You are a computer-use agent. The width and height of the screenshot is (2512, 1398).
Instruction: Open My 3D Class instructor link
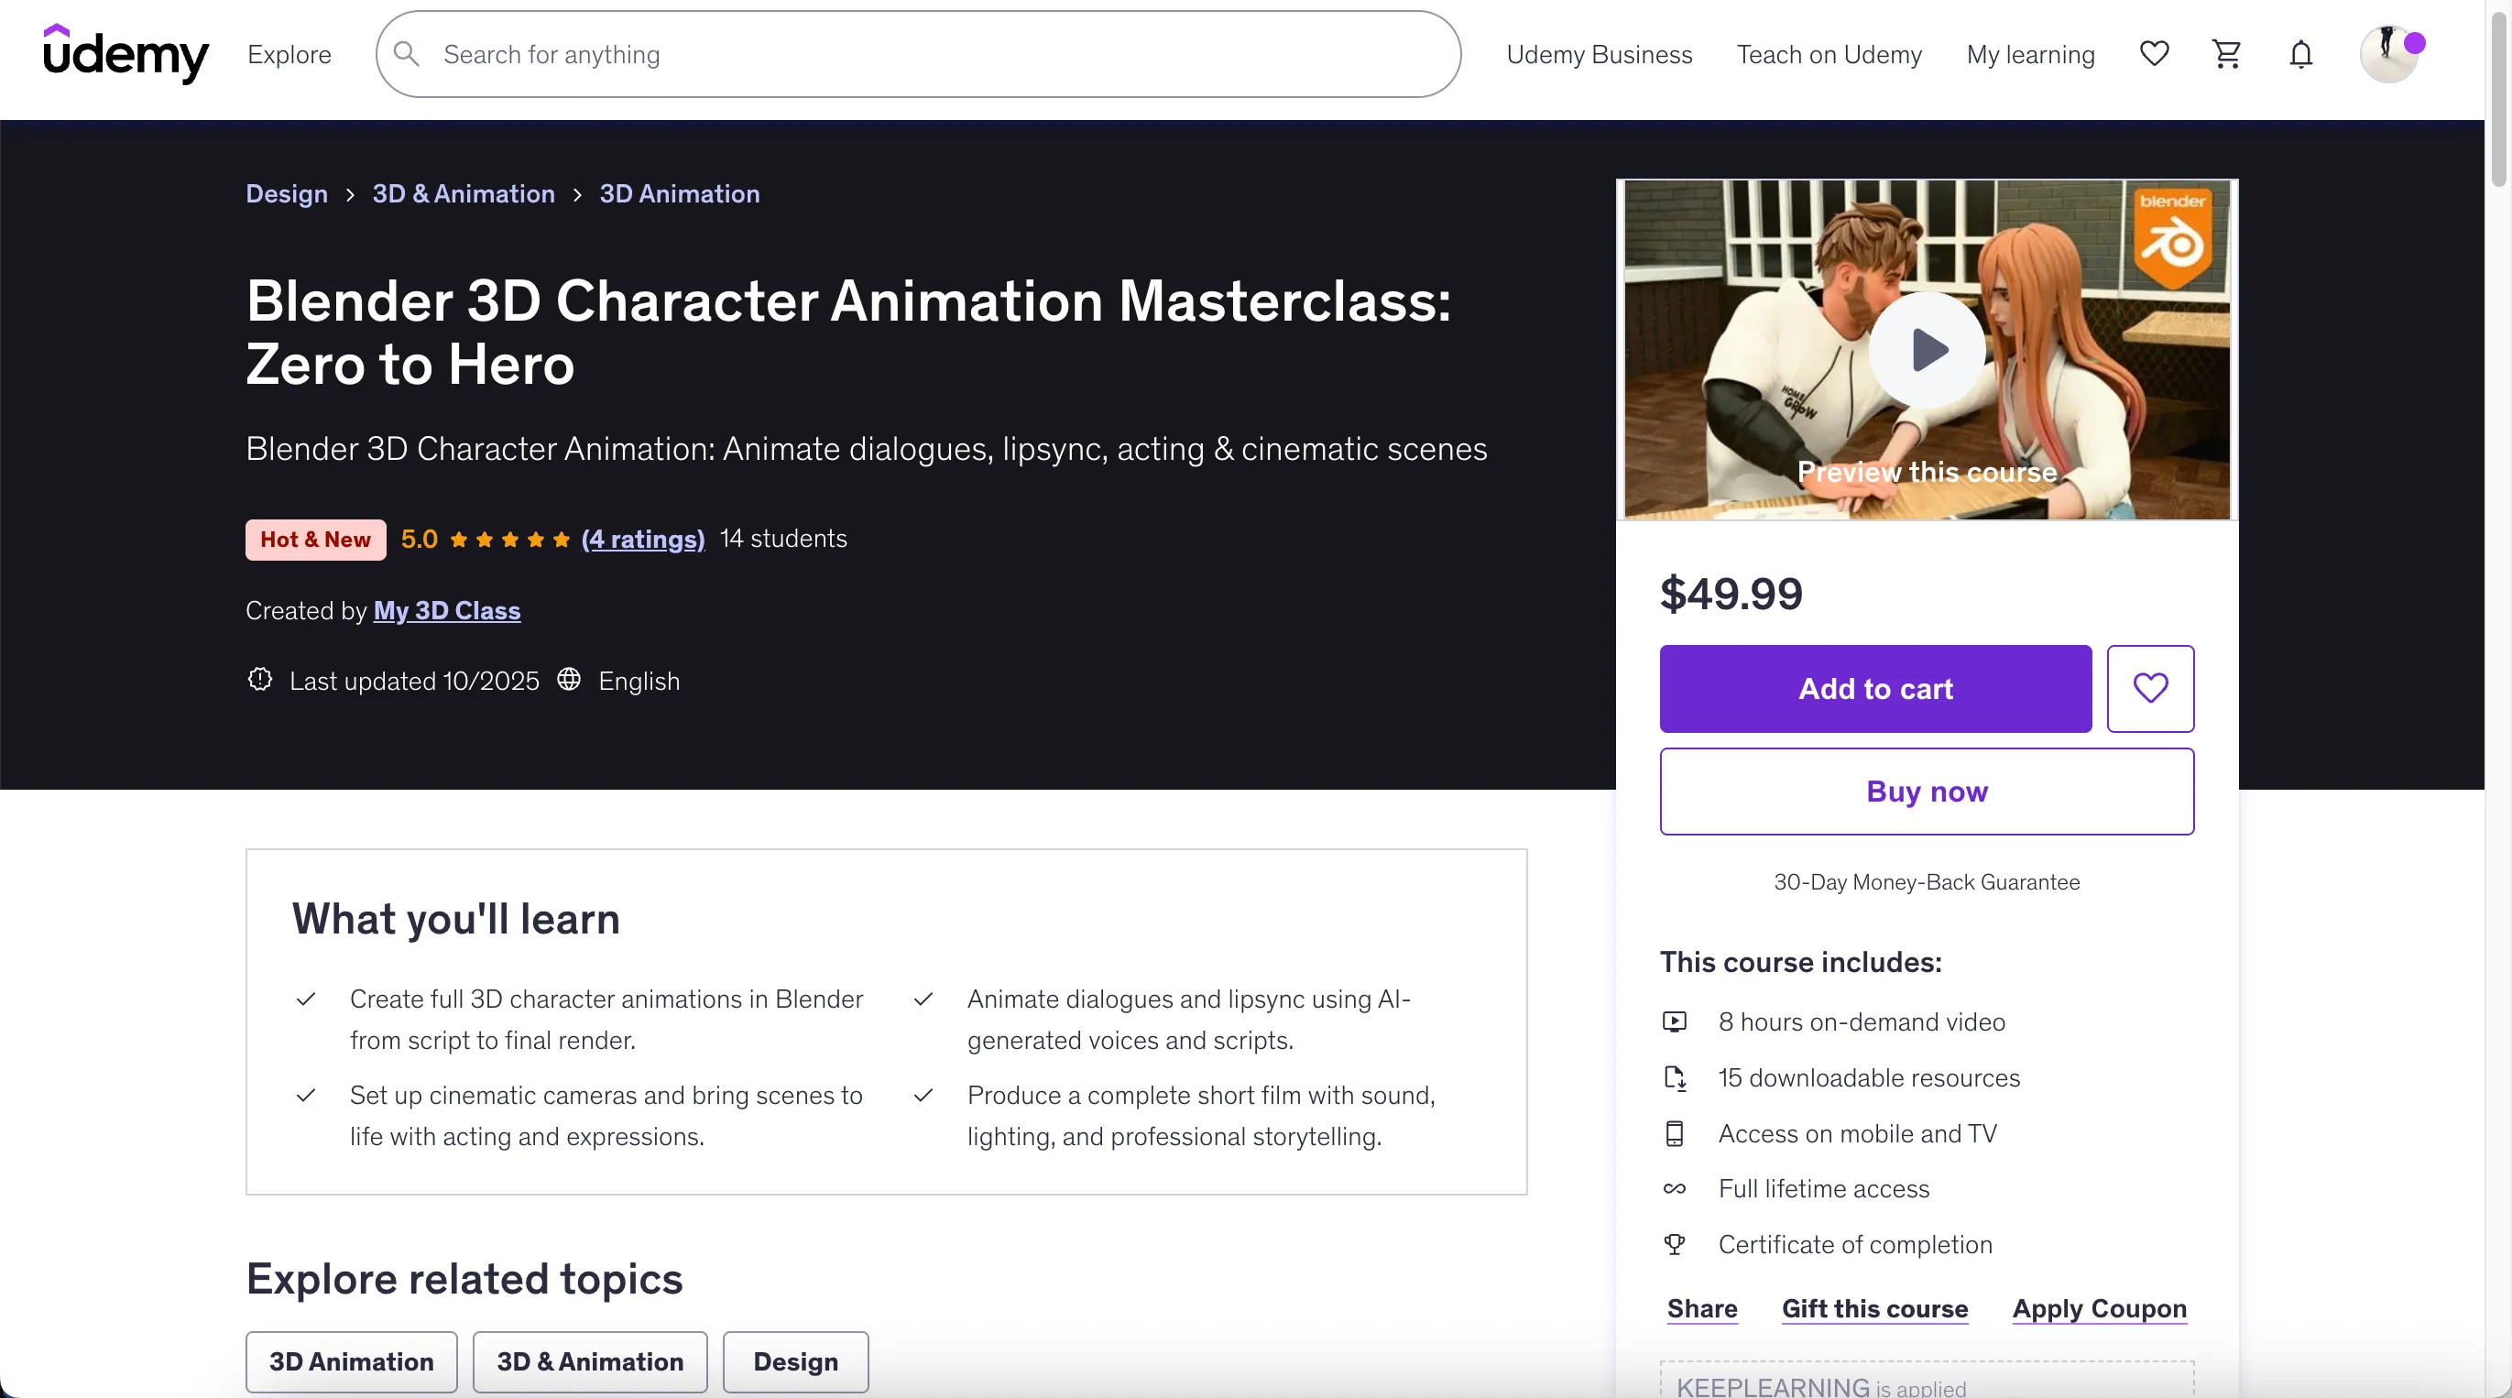(447, 610)
